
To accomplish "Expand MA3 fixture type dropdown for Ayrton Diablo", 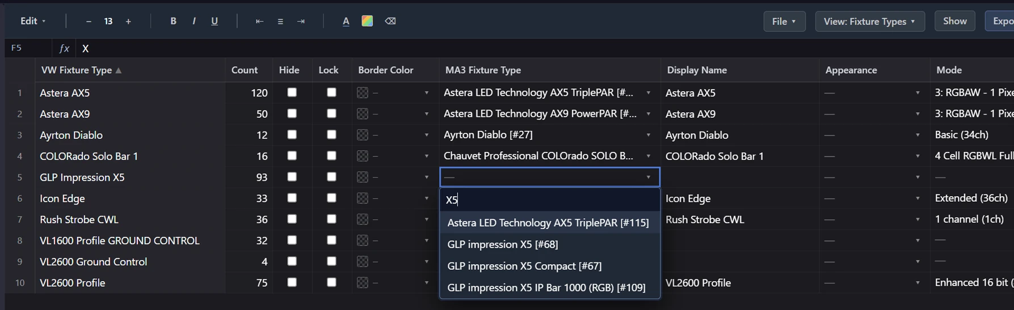I will [x=648, y=135].
